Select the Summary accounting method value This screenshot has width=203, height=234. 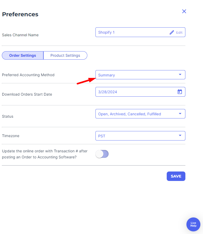pos(106,75)
